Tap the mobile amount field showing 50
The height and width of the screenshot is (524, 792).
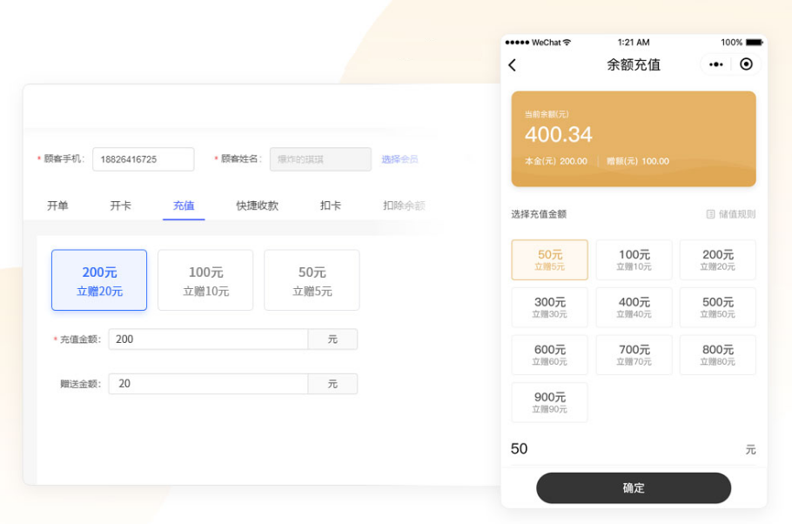pos(634,449)
